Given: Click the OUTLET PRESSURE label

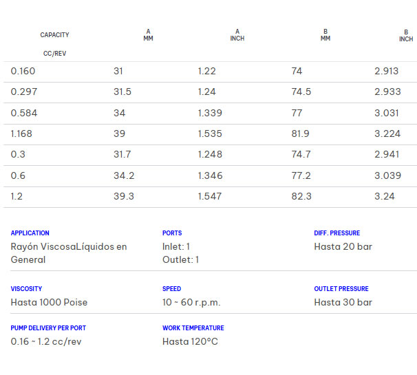Looking at the screenshot, I should pyautogui.click(x=341, y=289).
